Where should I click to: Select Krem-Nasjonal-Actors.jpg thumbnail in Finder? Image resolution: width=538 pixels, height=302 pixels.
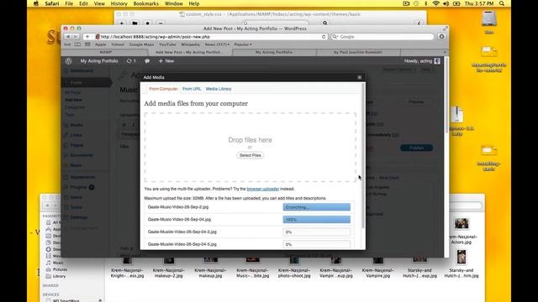tap(462, 223)
